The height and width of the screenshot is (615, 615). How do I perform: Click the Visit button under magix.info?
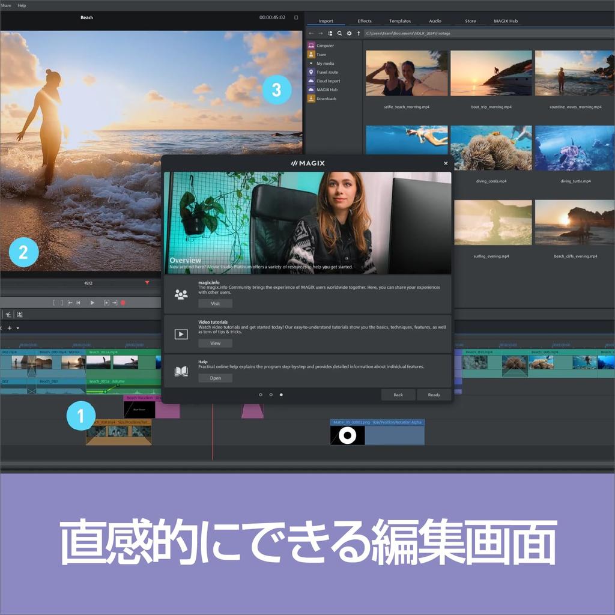pyautogui.click(x=215, y=303)
